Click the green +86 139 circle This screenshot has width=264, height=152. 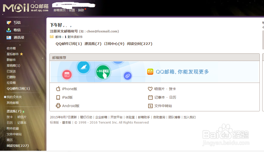pos(103,72)
